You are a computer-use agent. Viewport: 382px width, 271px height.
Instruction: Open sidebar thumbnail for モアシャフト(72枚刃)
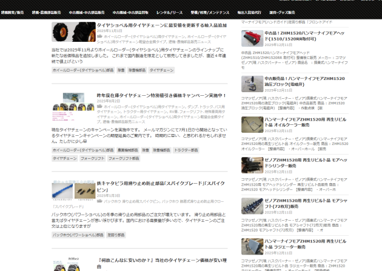coord(252,206)
